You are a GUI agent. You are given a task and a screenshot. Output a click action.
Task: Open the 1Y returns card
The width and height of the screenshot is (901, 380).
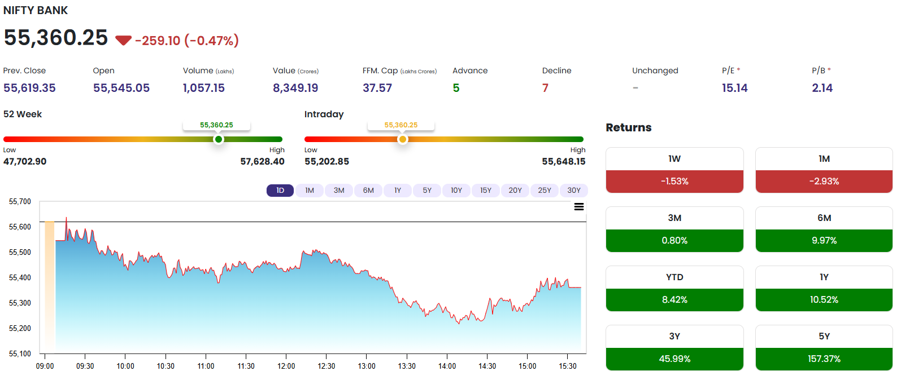824,289
